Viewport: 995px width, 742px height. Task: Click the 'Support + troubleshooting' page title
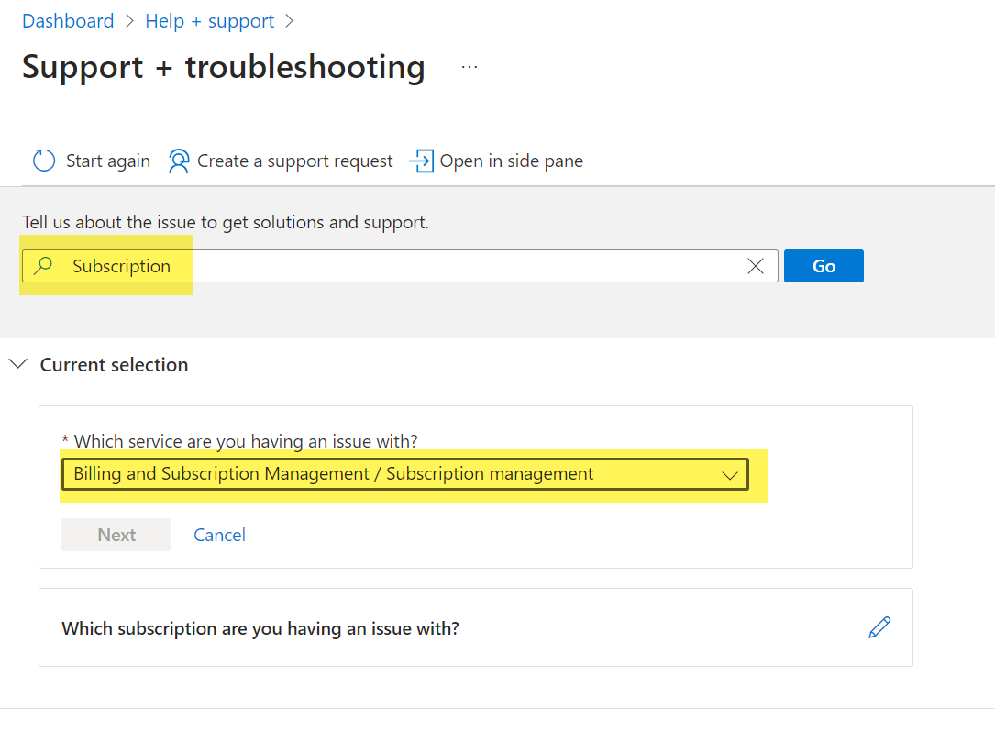point(224,67)
